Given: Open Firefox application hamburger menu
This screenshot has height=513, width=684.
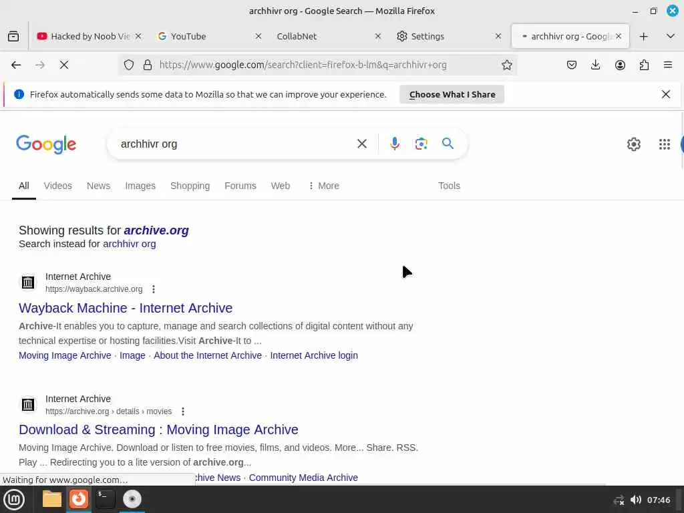Looking at the screenshot, I should 668,65.
